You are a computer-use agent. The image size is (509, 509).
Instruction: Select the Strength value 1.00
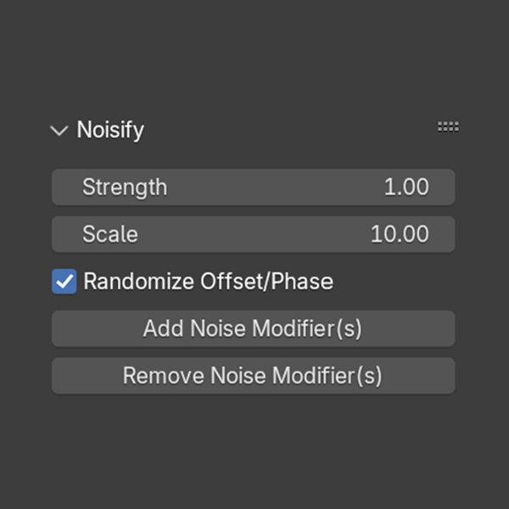[x=406, y=187]
